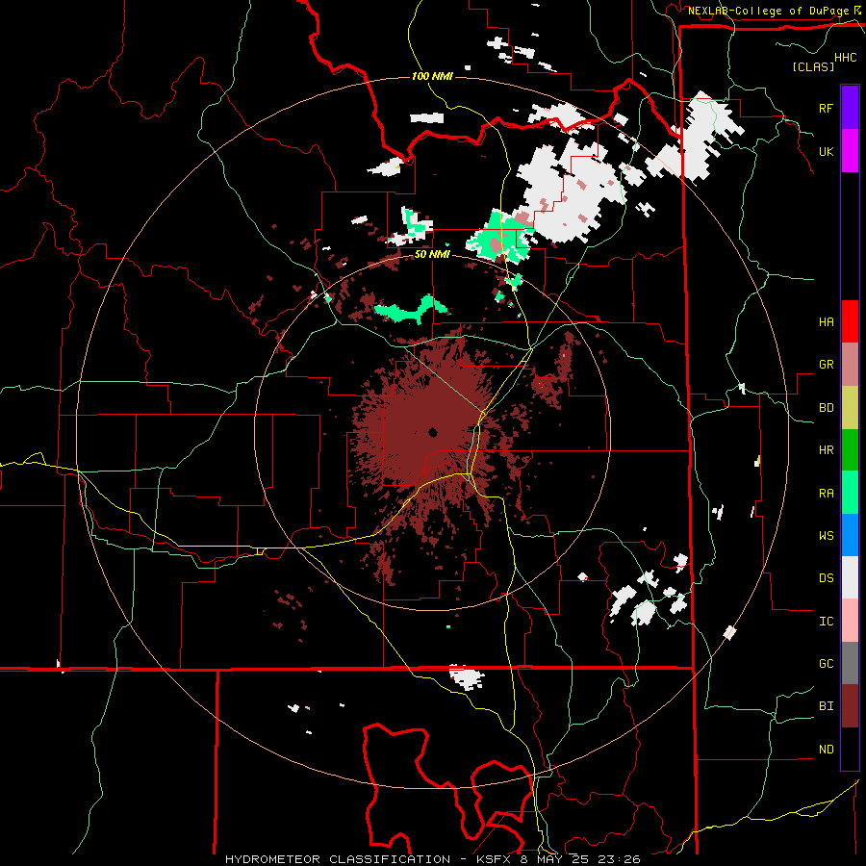Click the GR legend label
The height and width of the screenshot is (866, 866).
point(826,365)
